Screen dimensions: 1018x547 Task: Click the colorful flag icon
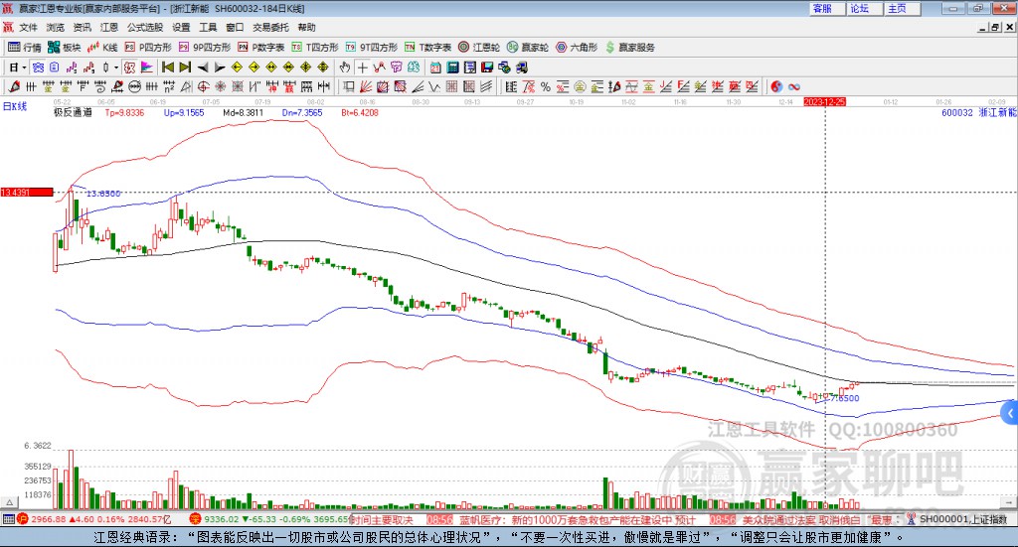click(x=147, y=68)
